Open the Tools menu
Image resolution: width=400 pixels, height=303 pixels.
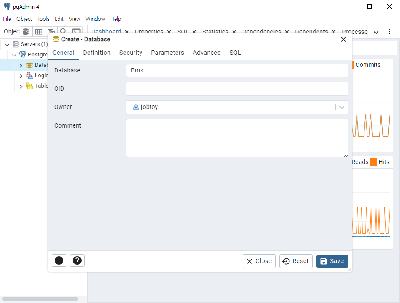[x=43, y=19]
